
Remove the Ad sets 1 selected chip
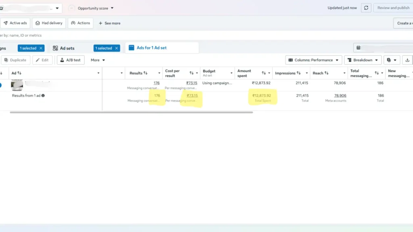[117, 48]
